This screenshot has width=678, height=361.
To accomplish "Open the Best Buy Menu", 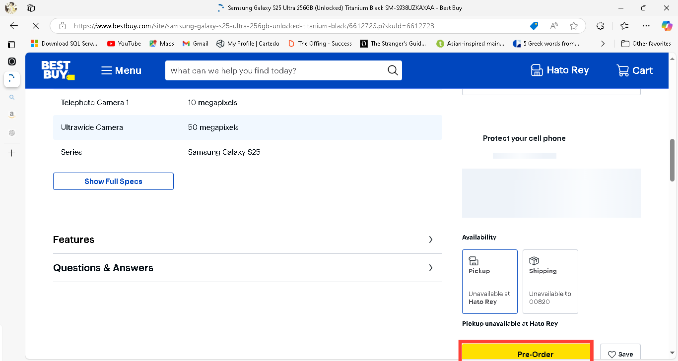I will click(122, 70).
